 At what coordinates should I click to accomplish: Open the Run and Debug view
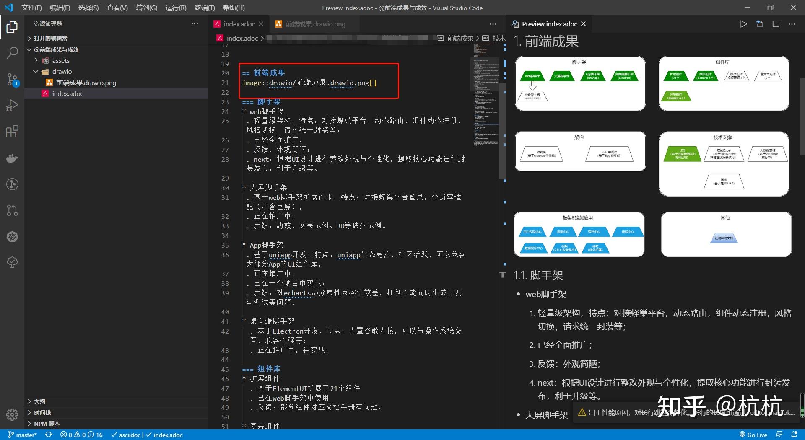pos(12,105)
